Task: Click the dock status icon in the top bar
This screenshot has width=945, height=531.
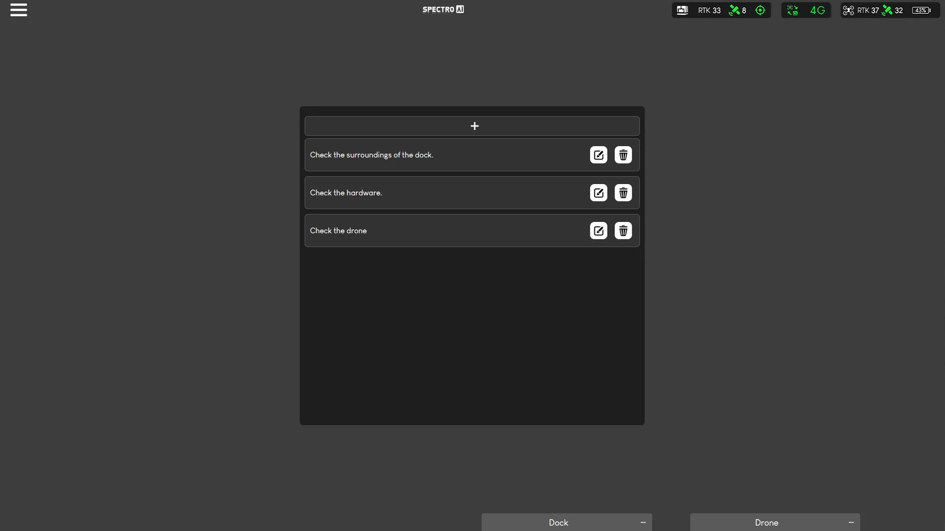Action: 682,10
